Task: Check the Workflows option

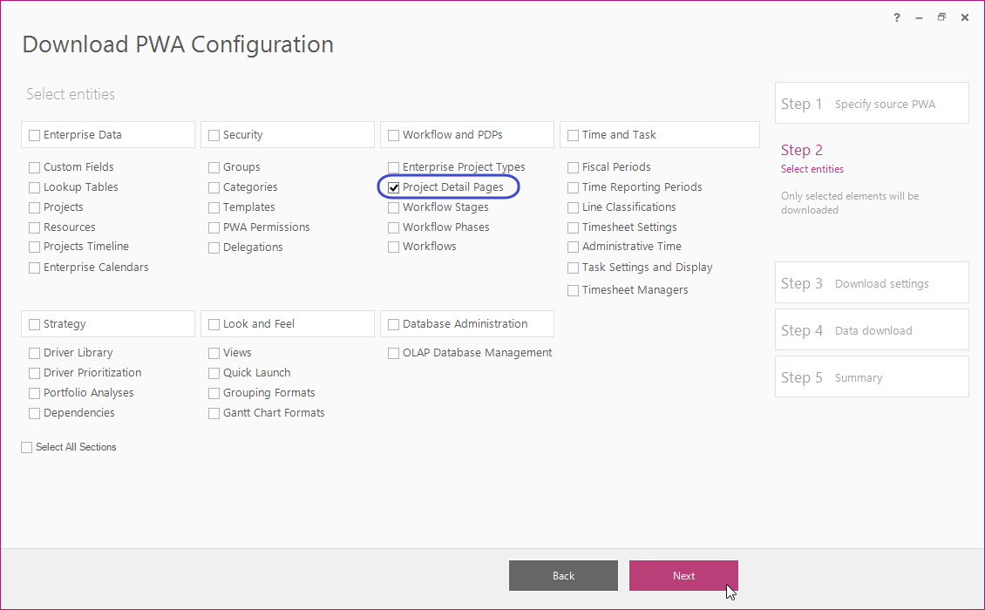Action: coord(394,247)
